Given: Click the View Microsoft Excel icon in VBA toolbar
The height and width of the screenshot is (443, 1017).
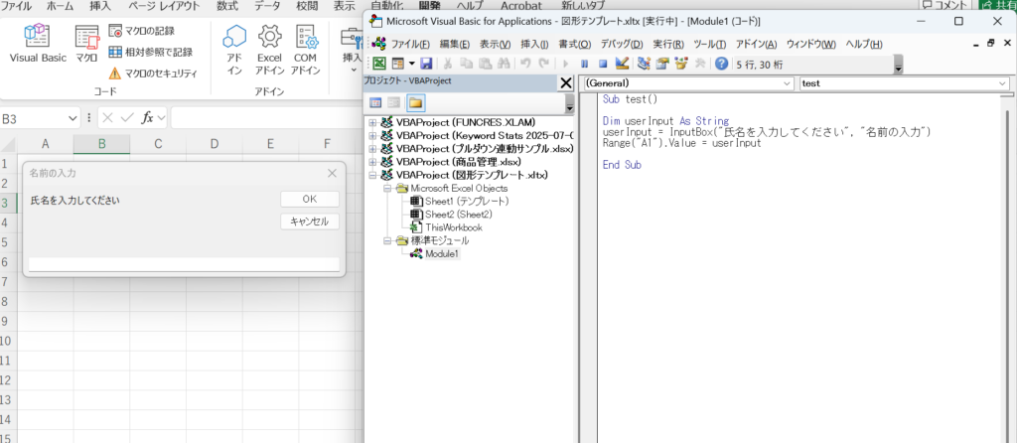Looking at the screenshot, I should [379, 64].
